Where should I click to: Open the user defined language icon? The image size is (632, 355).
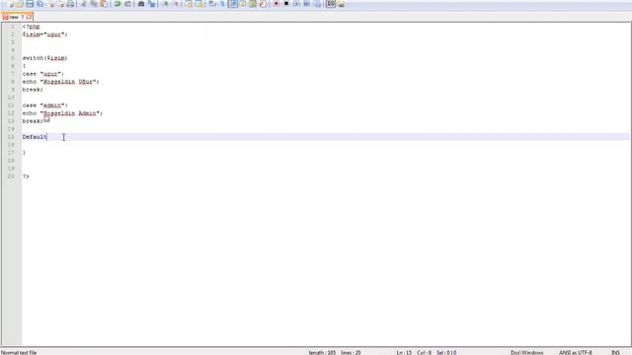tap(243, 4)
